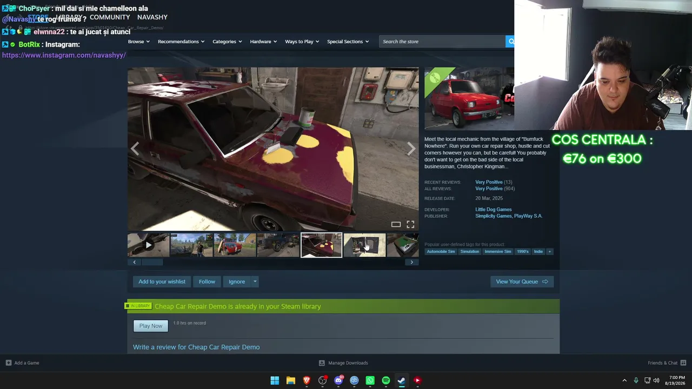Open the dropdown arrow next to Ignore

click(x=255, y=281)
